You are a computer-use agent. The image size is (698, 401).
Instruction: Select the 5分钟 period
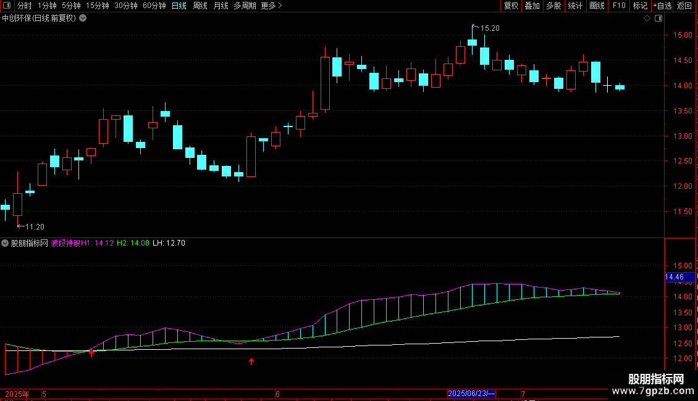(x=71, y=6)
